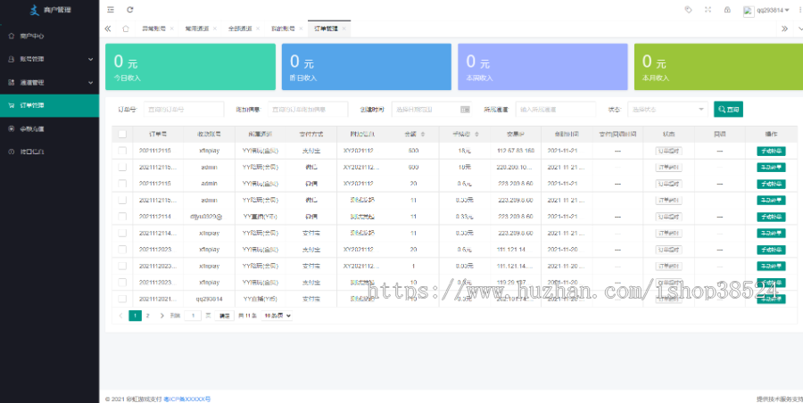Tick the select-all checkbox in table header

tap(122, 134)
